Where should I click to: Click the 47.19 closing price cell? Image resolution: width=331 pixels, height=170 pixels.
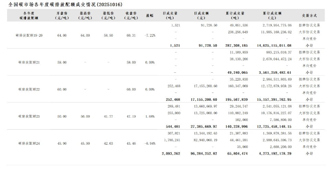[131, 116]
